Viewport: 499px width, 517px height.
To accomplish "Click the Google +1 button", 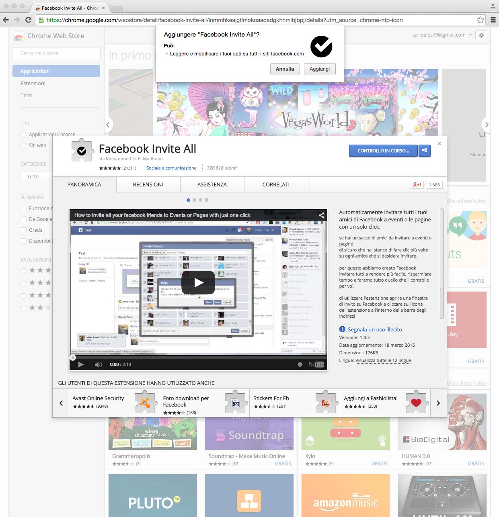I will [417, 185].
